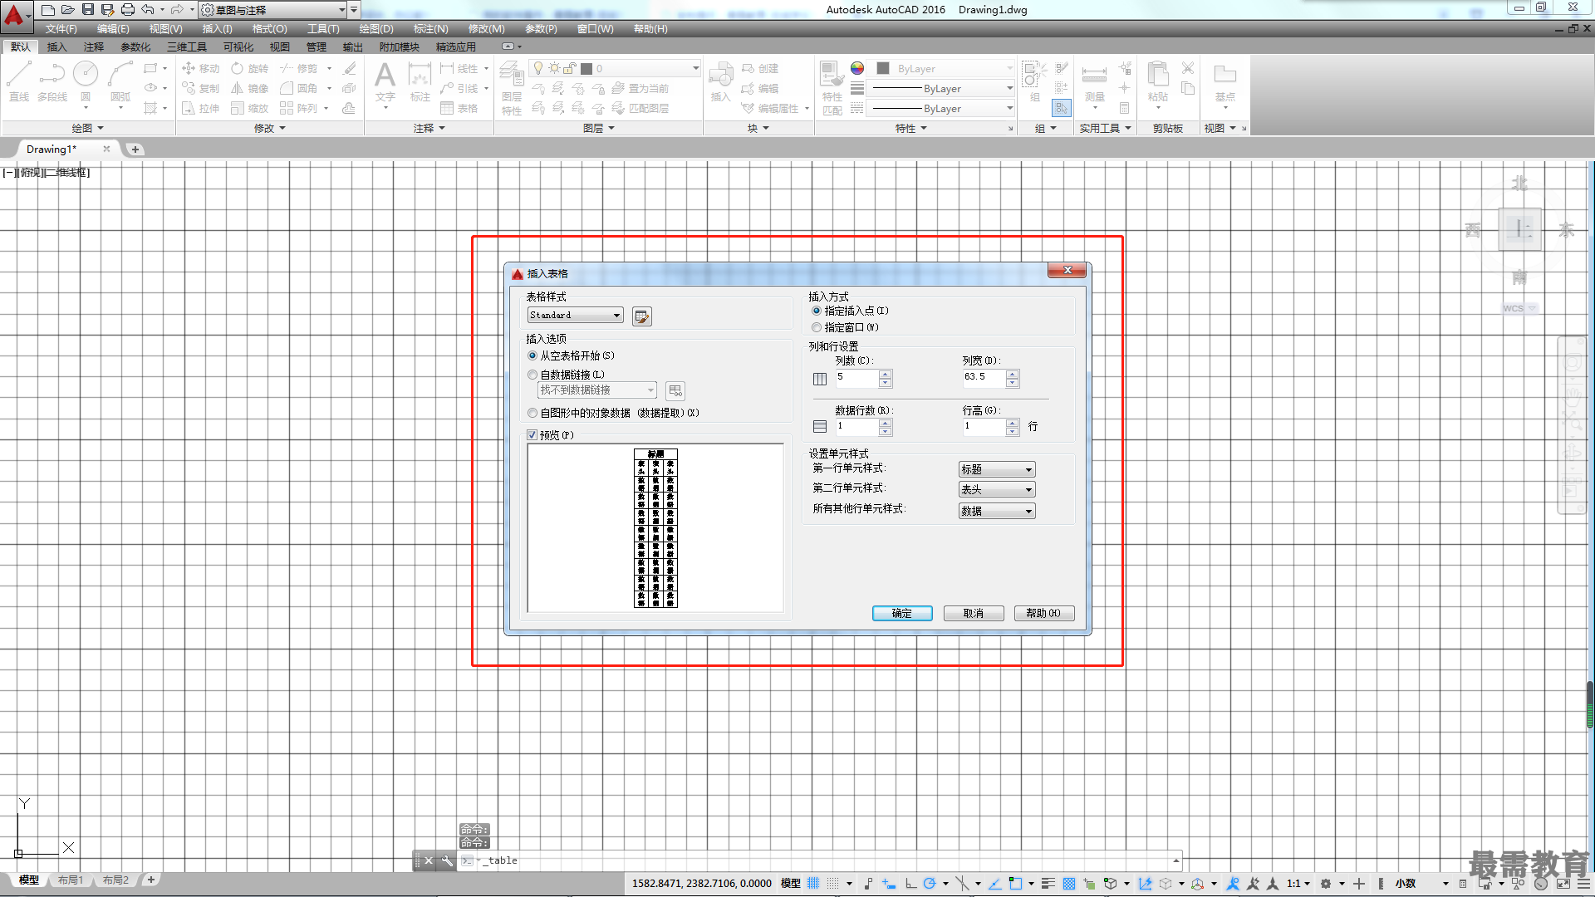Screen dimensions: 1595x897
Task: Click the customize wrench icon on command line
Action: (447, 860)
